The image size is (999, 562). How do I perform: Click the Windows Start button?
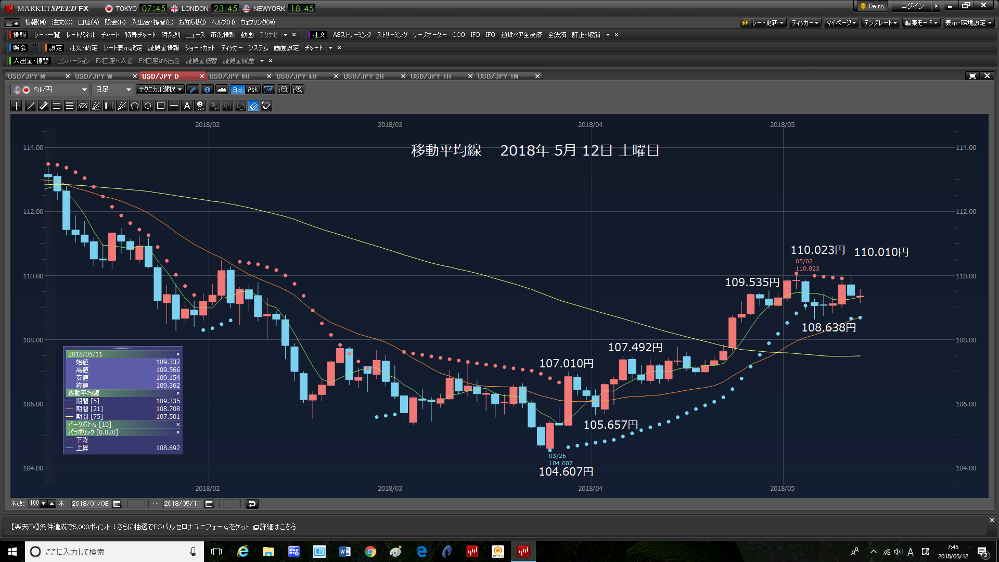pyautogui.click(x=12, y=552)
